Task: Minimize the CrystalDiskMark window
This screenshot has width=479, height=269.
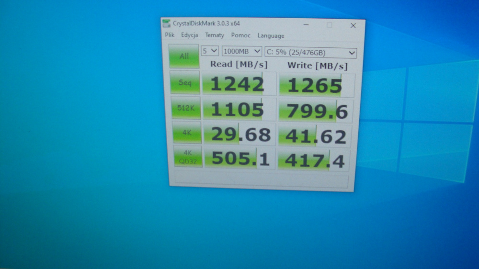Action: click(306, 25)
